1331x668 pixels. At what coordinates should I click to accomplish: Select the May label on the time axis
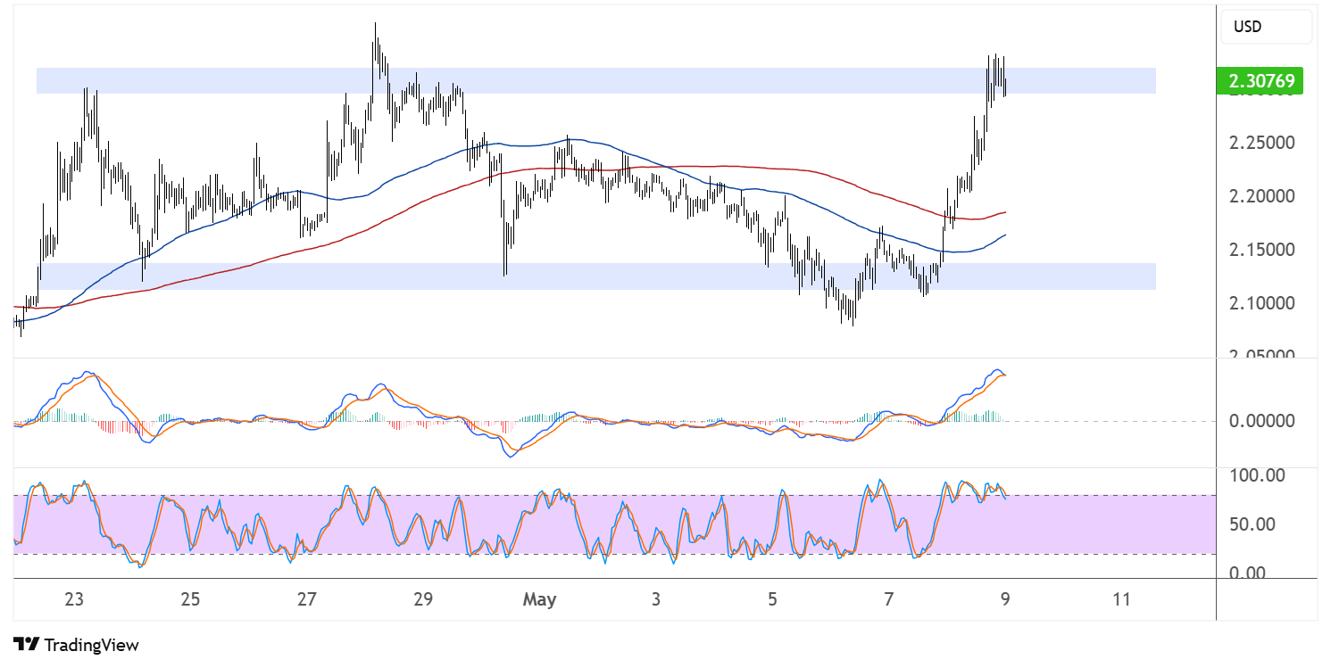[537, 599]
